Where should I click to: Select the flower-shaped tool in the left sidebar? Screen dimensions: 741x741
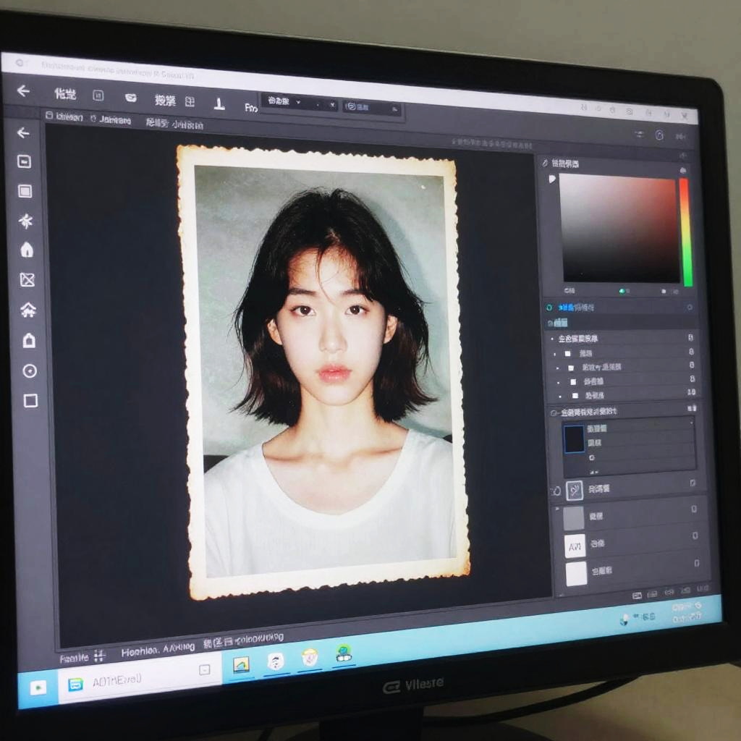click(26, 221)
